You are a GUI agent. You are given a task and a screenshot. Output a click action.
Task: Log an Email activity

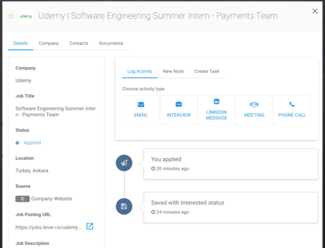click(x=141, y=110)
